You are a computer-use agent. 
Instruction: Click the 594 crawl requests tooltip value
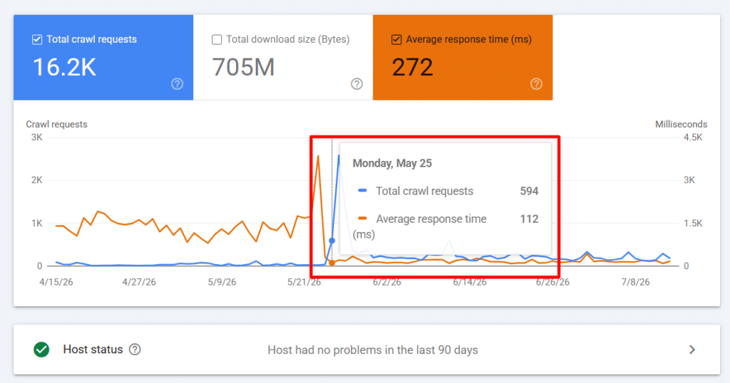[529, 191]
